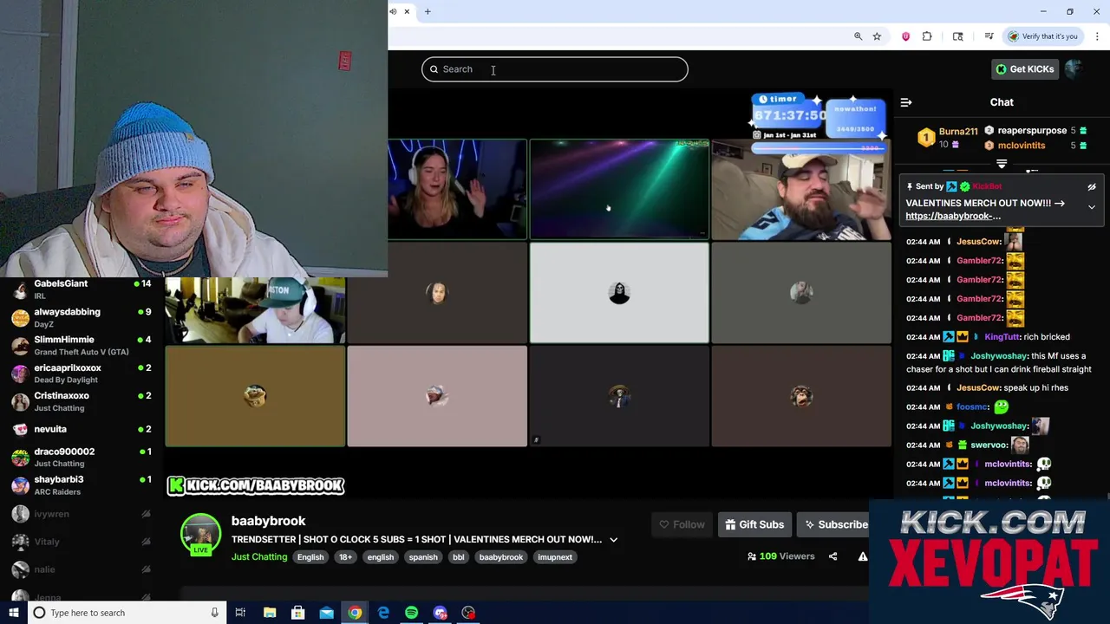This screenshot has height=624, width=1110.
Task: Report the stream with the warning icon
Action: tap(863, 556)
